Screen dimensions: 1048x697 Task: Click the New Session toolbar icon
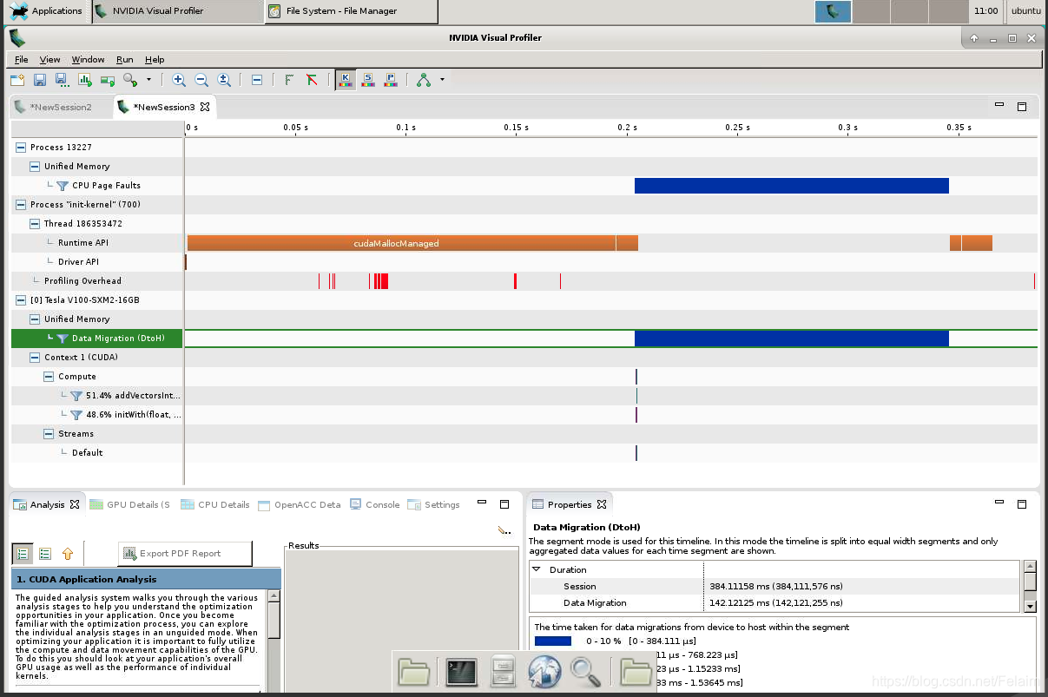click(x=17, y=80)
